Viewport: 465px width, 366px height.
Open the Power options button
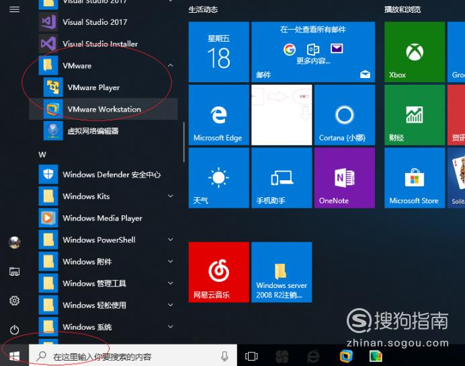[15, 330]
